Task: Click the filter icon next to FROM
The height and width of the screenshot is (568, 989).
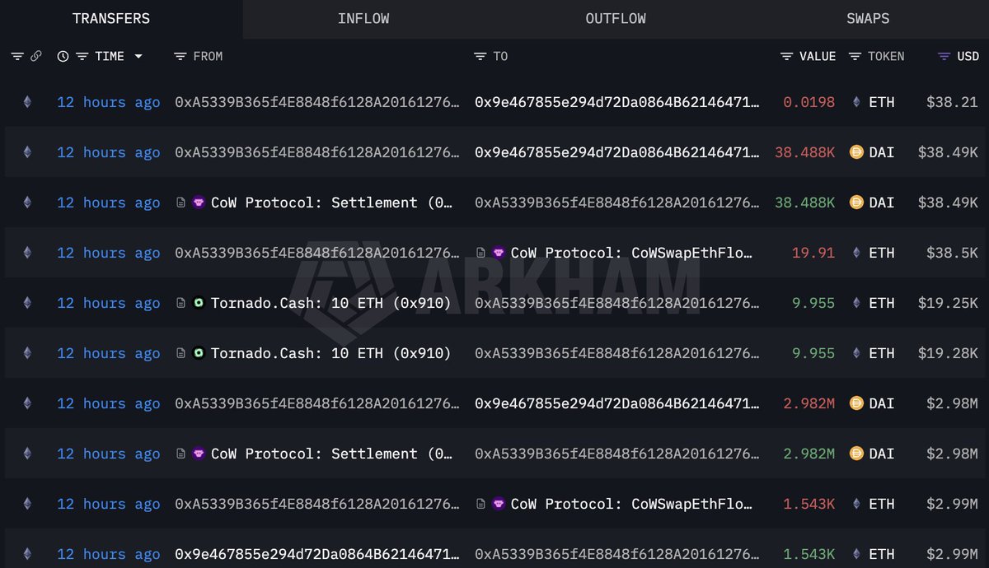Action: 180,57
